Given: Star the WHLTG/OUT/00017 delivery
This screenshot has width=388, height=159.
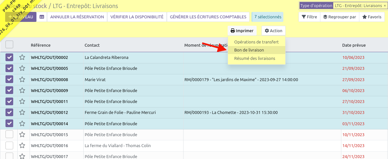Looking at the screenshot, I should coord(22,156).
